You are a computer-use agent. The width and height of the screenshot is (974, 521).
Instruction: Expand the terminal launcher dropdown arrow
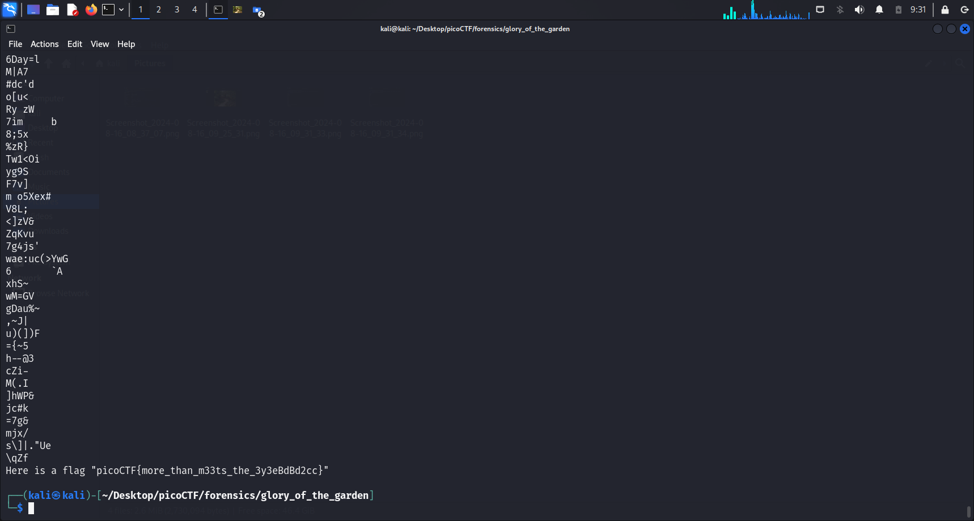tap(121, 10)
